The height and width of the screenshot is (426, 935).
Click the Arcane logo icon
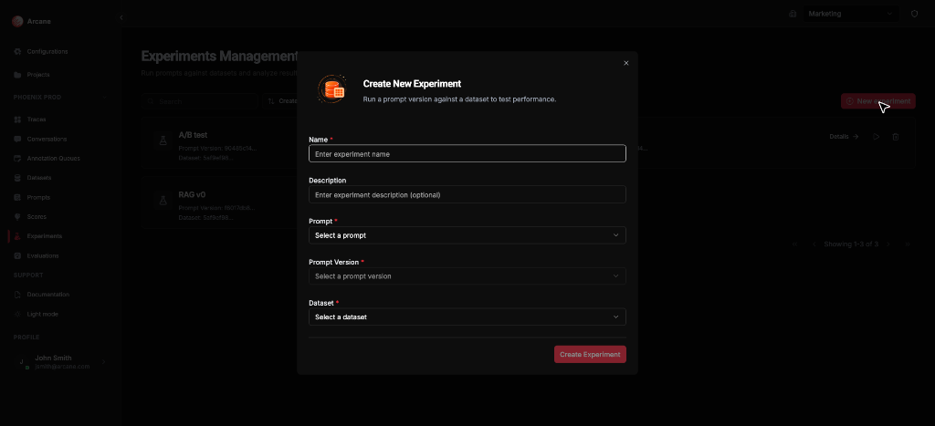coord(17,22)
